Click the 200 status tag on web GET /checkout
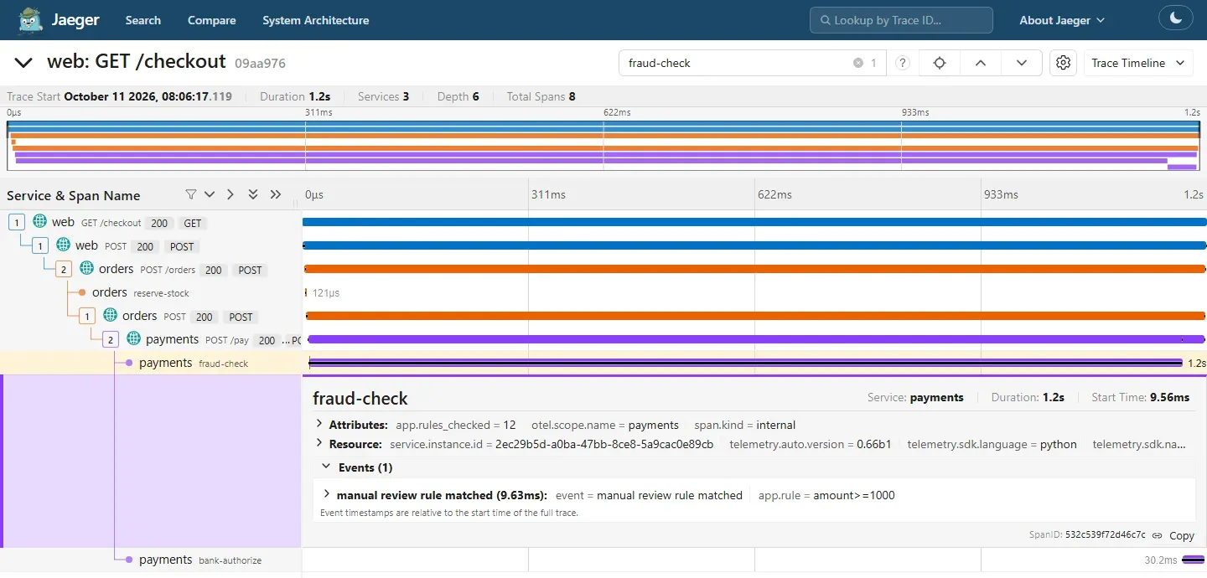 [x=159, y=224]
